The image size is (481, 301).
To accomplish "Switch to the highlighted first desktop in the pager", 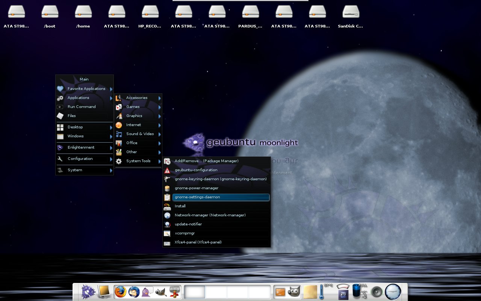I will 195,292.
